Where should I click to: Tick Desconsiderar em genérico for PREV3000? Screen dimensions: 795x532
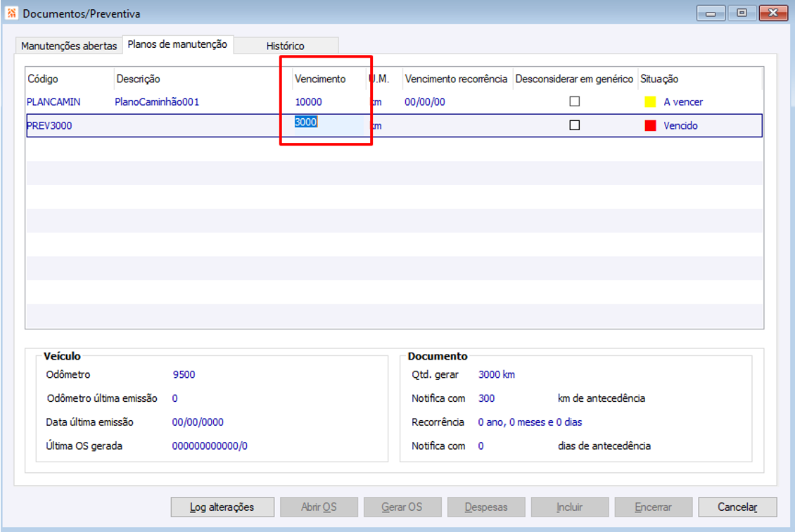point(575,125)
